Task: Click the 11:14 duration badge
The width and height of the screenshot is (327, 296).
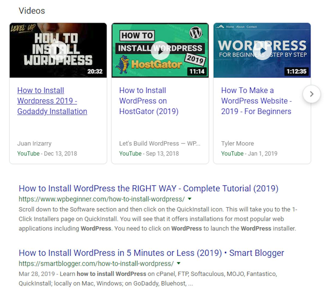Action: point(197,71)
